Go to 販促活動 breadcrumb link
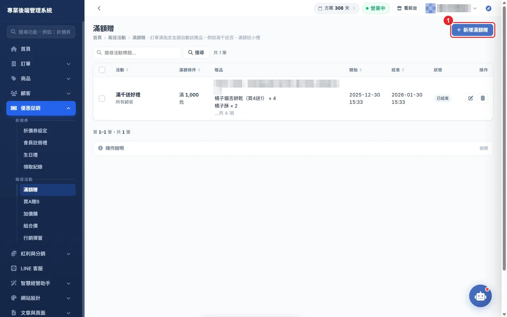The image size is (507, 317). click(x=117, y=38)
